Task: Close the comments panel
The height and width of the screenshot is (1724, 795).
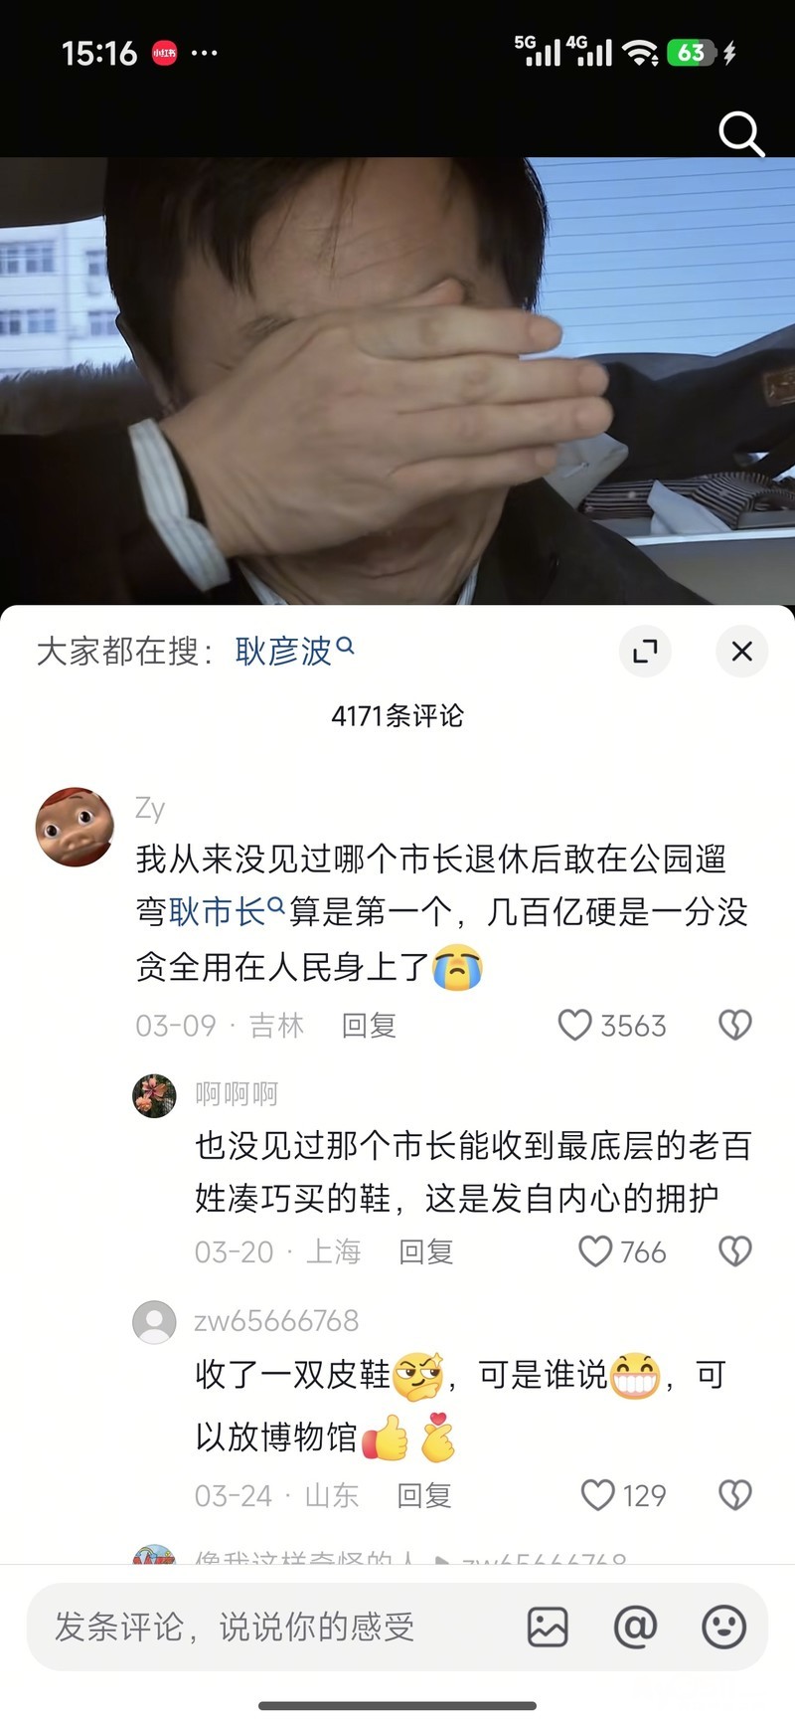Action: tap(741, 652)
